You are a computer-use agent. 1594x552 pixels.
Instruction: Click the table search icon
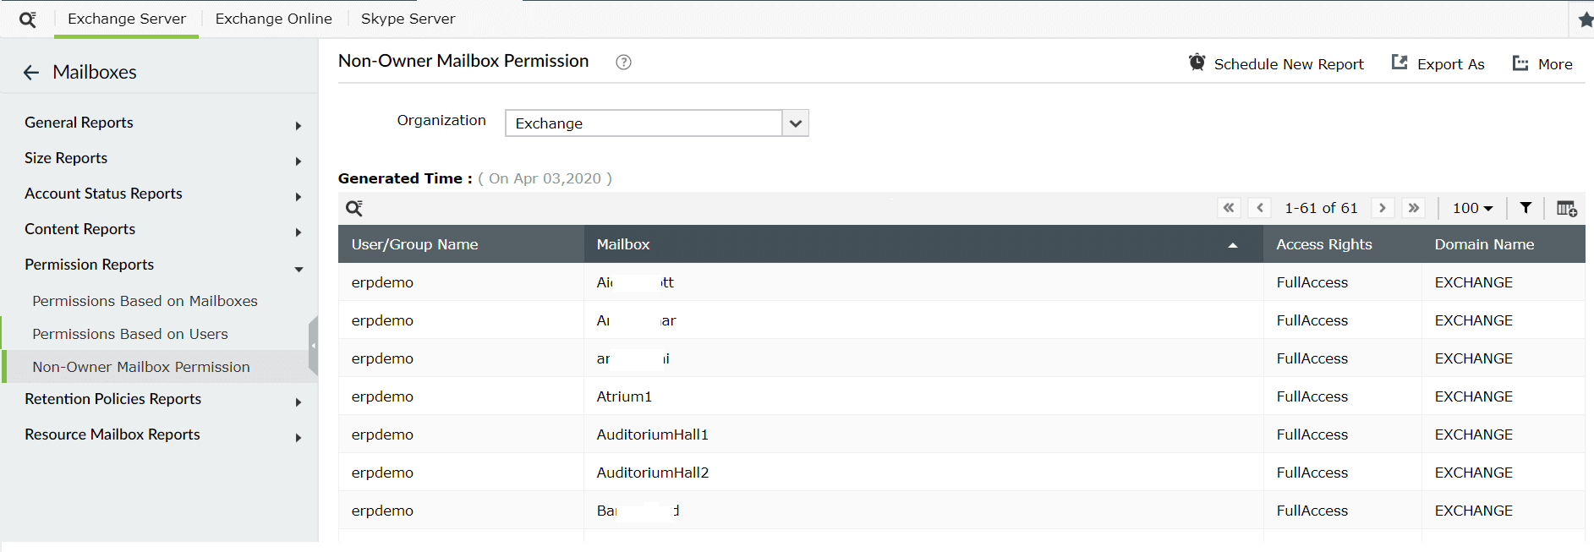tap(354, 208)
